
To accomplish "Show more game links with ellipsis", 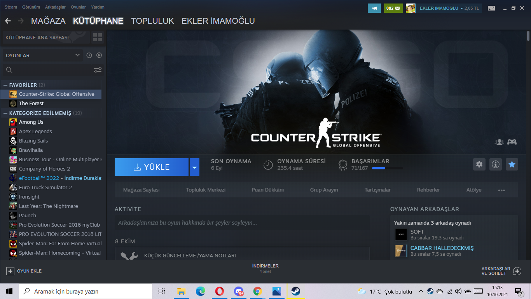I will [501, 190].
